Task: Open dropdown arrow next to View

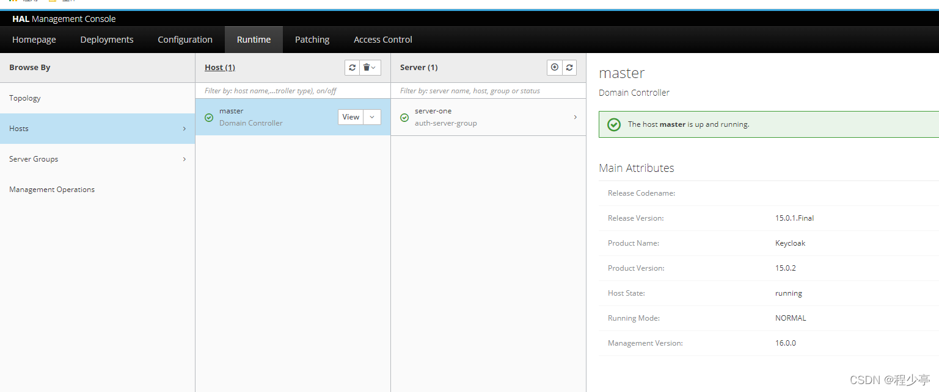Action: [x=372, y=117]
